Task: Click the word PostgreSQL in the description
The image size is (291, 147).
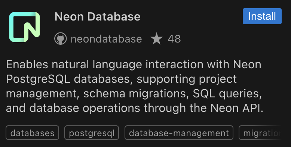Action: tap(38, 79)
